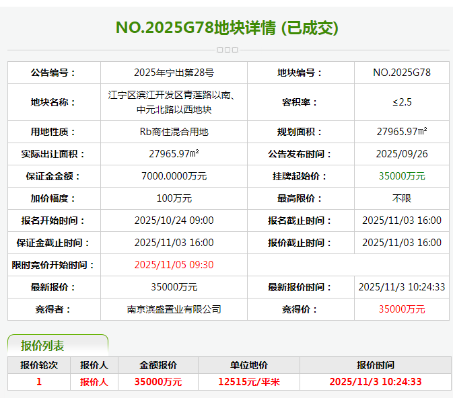Click the winner 南京滨盛置业有限公司
The image size is (453, 398).
[174, 309]
